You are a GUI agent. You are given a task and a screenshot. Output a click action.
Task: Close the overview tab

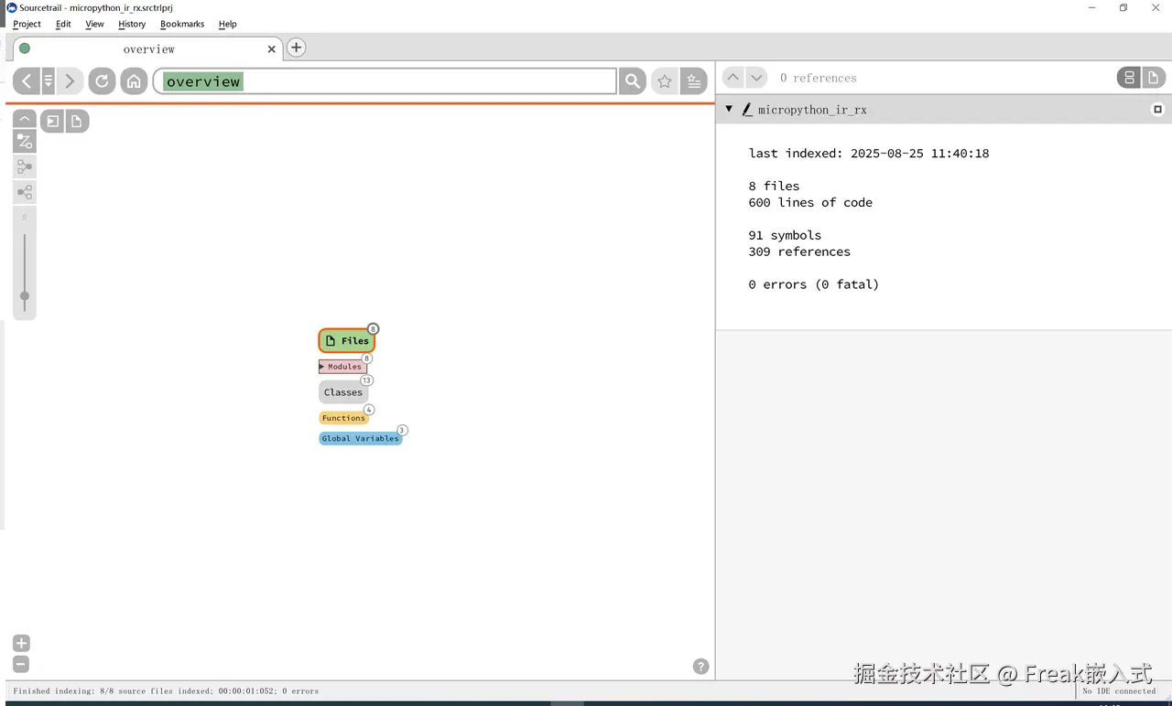pos(271,49)
